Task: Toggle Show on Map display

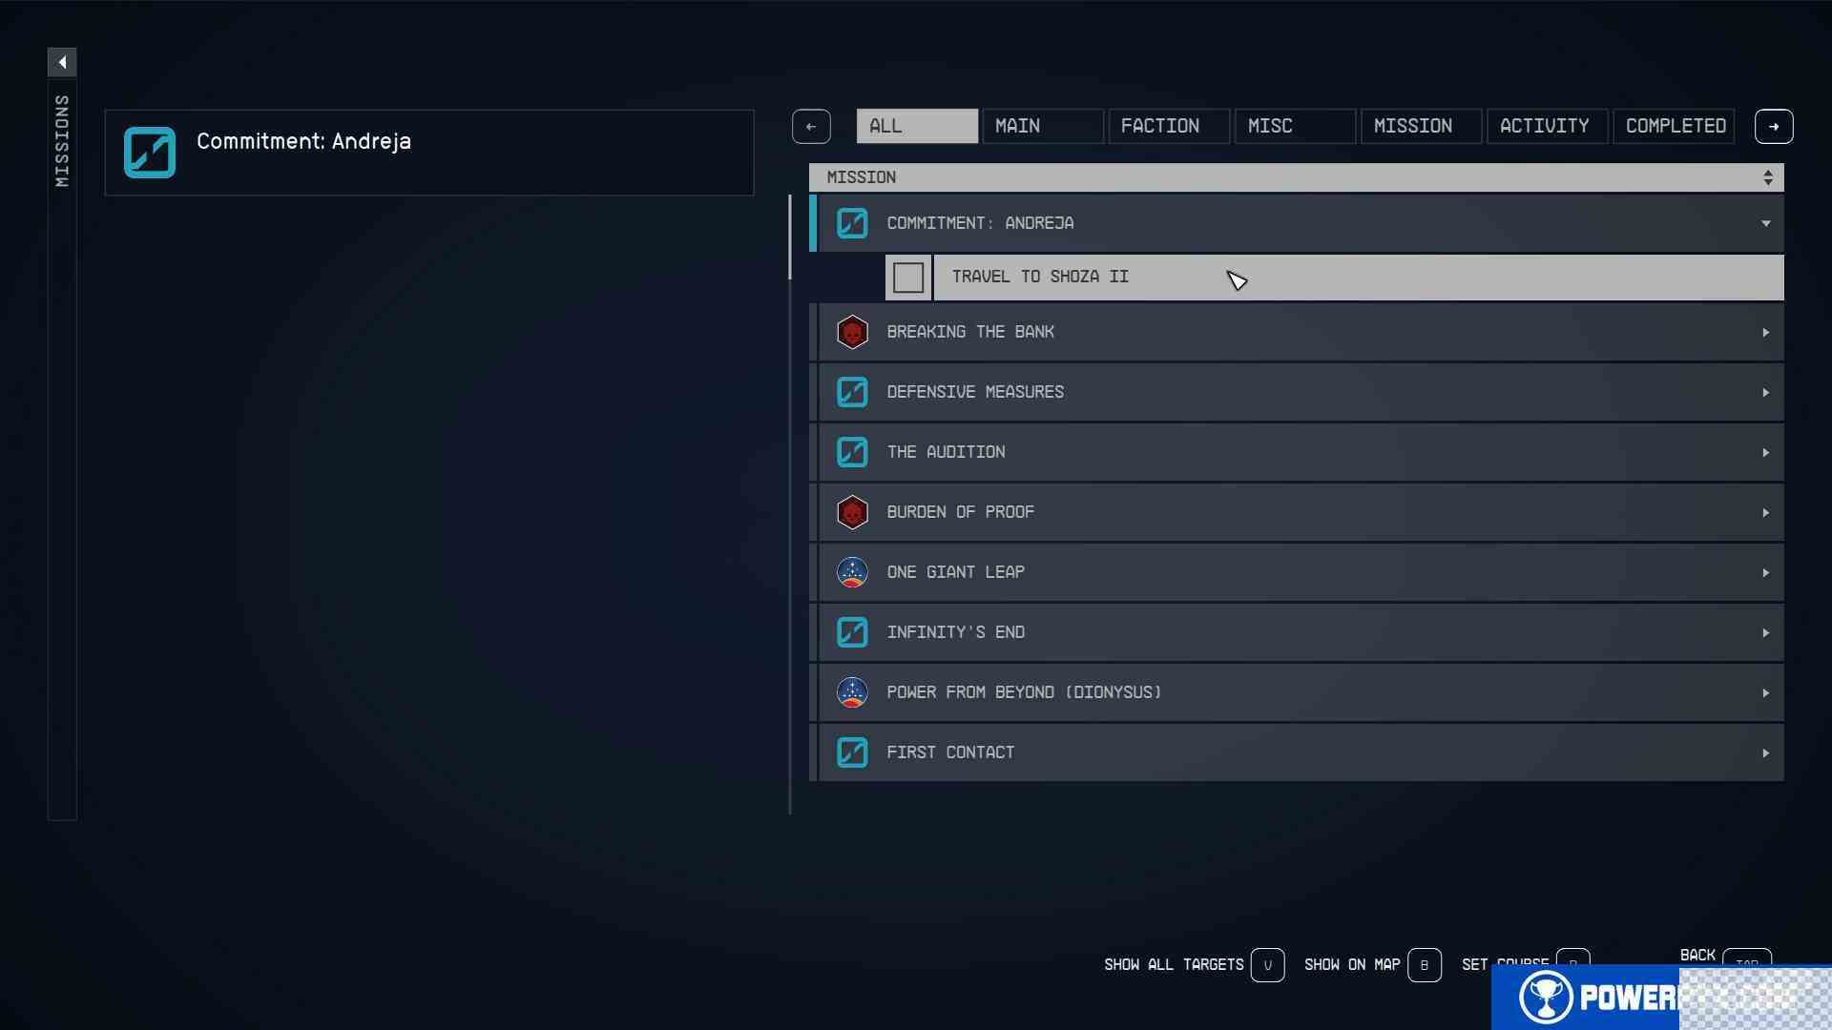Action: [x=1422, y=963]
